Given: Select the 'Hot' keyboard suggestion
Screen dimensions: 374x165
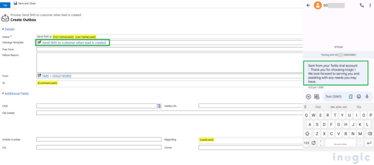Looking at the screenshot, I should (x=318, y=107).
